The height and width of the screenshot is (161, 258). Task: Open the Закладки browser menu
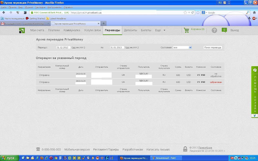40,7
